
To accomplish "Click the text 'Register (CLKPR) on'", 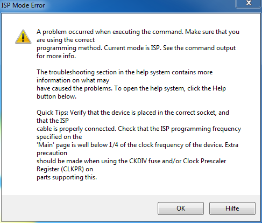I will [x=65, y=169].
